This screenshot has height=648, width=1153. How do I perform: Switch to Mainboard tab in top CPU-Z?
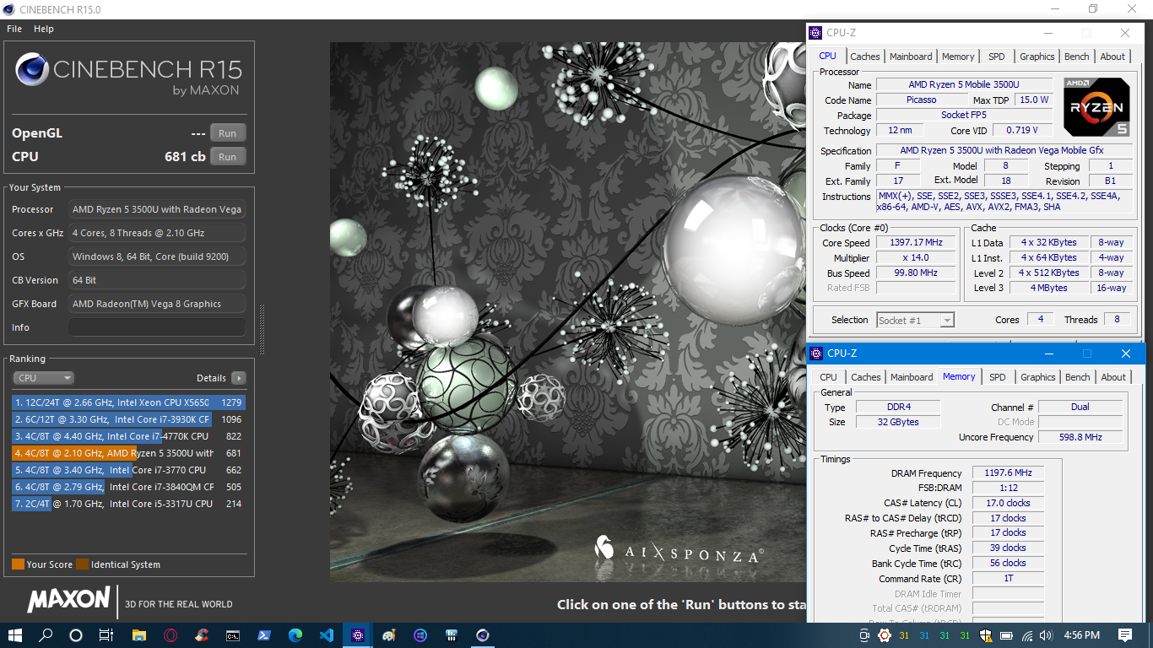pyautogui.click(x=911, y=57)
